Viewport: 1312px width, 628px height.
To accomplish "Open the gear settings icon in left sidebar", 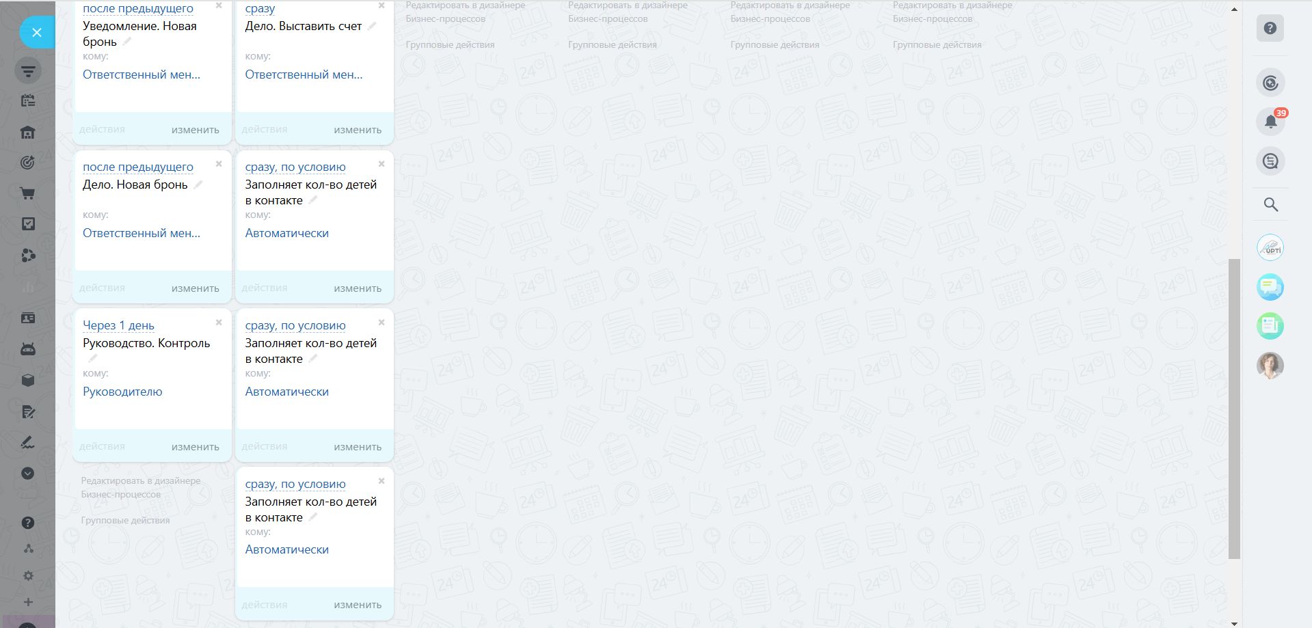I will pos(28,575).
